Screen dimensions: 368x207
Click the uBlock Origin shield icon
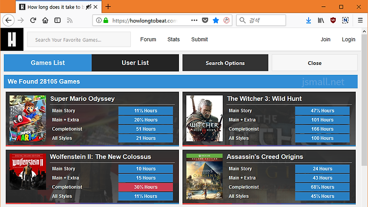(x=333, y=20)
